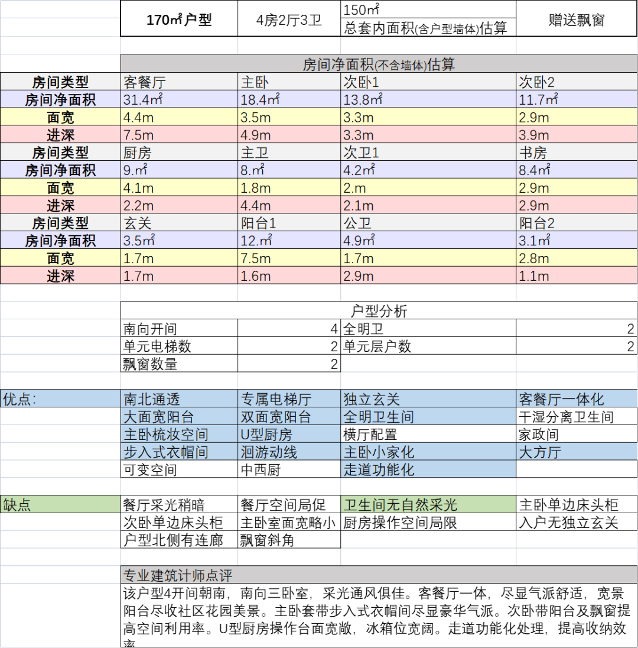The image size is (638, 648).
Task: Click the '总套内面积(含户型墙体)估算' cell
Action: coord(428,28)
